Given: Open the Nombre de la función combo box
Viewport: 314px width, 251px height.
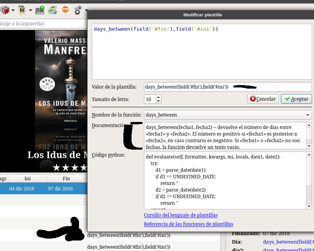Looking at the screenshot, I should coord(228,115).
